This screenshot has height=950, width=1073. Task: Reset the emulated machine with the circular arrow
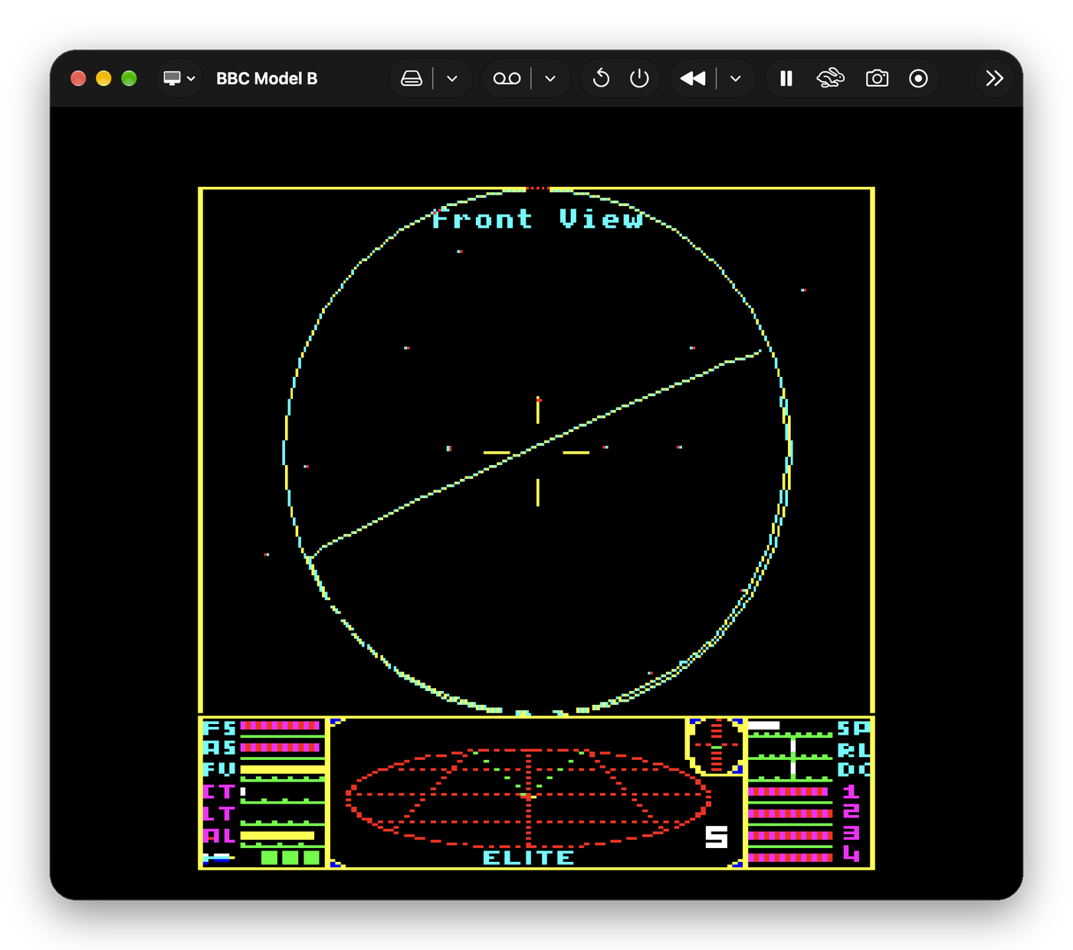tap(602, 78)
